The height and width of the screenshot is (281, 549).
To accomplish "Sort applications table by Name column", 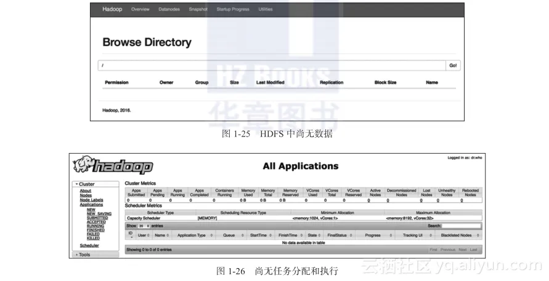I will click(162, 235).
